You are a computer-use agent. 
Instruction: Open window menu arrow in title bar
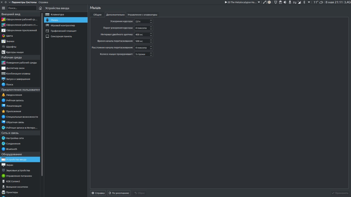pyautogui.click(x=10, y=2)
